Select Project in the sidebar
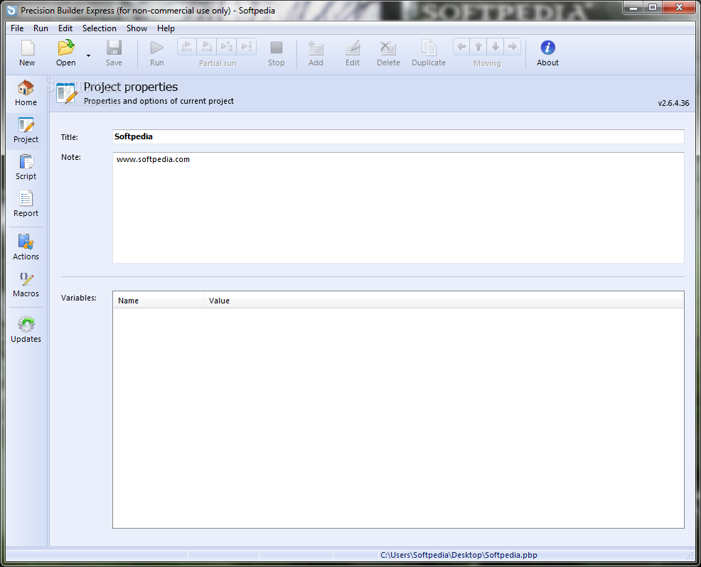701x567 pixels. (x=26, y=130)
